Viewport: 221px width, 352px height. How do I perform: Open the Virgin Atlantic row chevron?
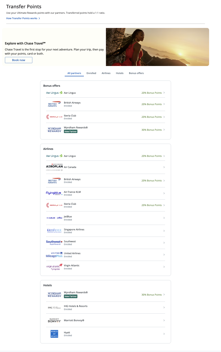point(164,267)
